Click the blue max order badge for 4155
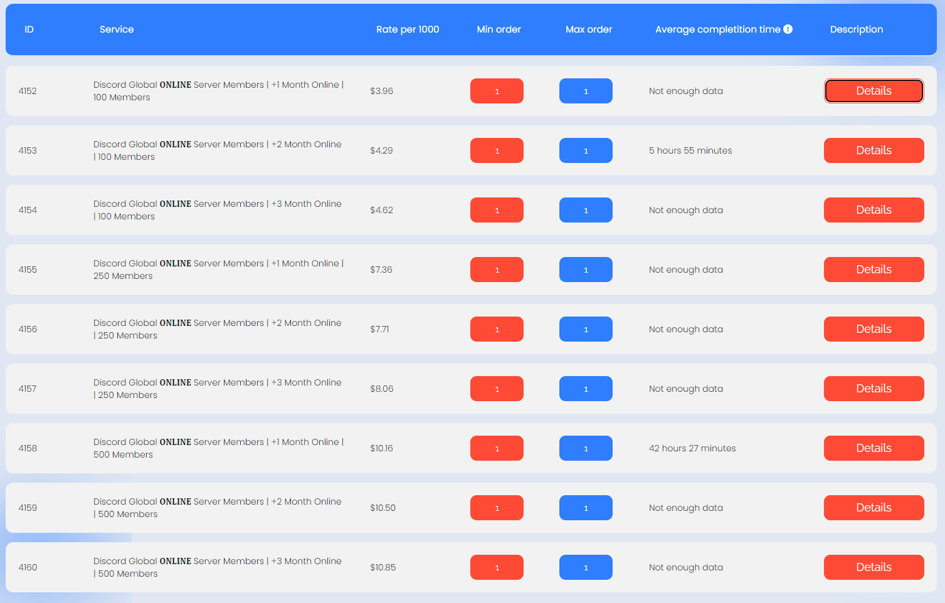945x603 pixels. (x=586, y=270)
